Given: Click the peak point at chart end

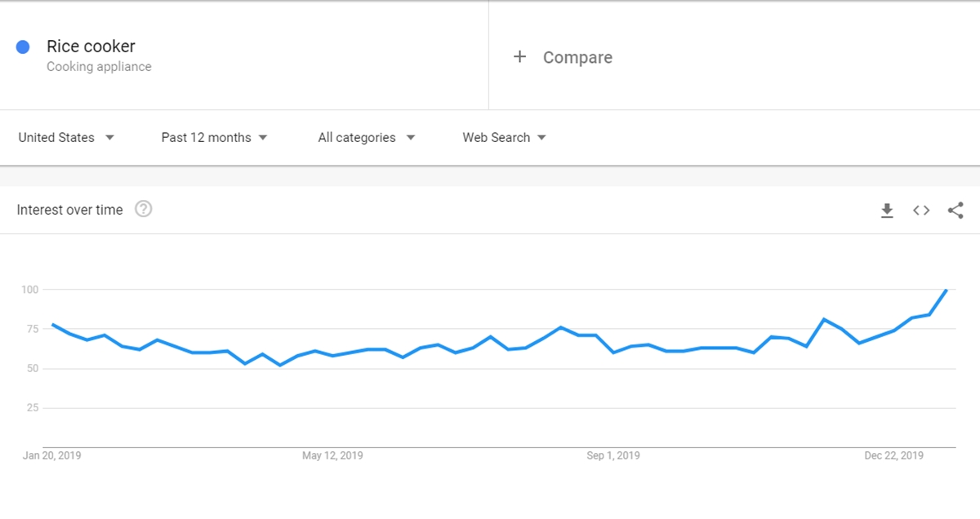Looking at the screenshot, I should [x=947, y=290].
